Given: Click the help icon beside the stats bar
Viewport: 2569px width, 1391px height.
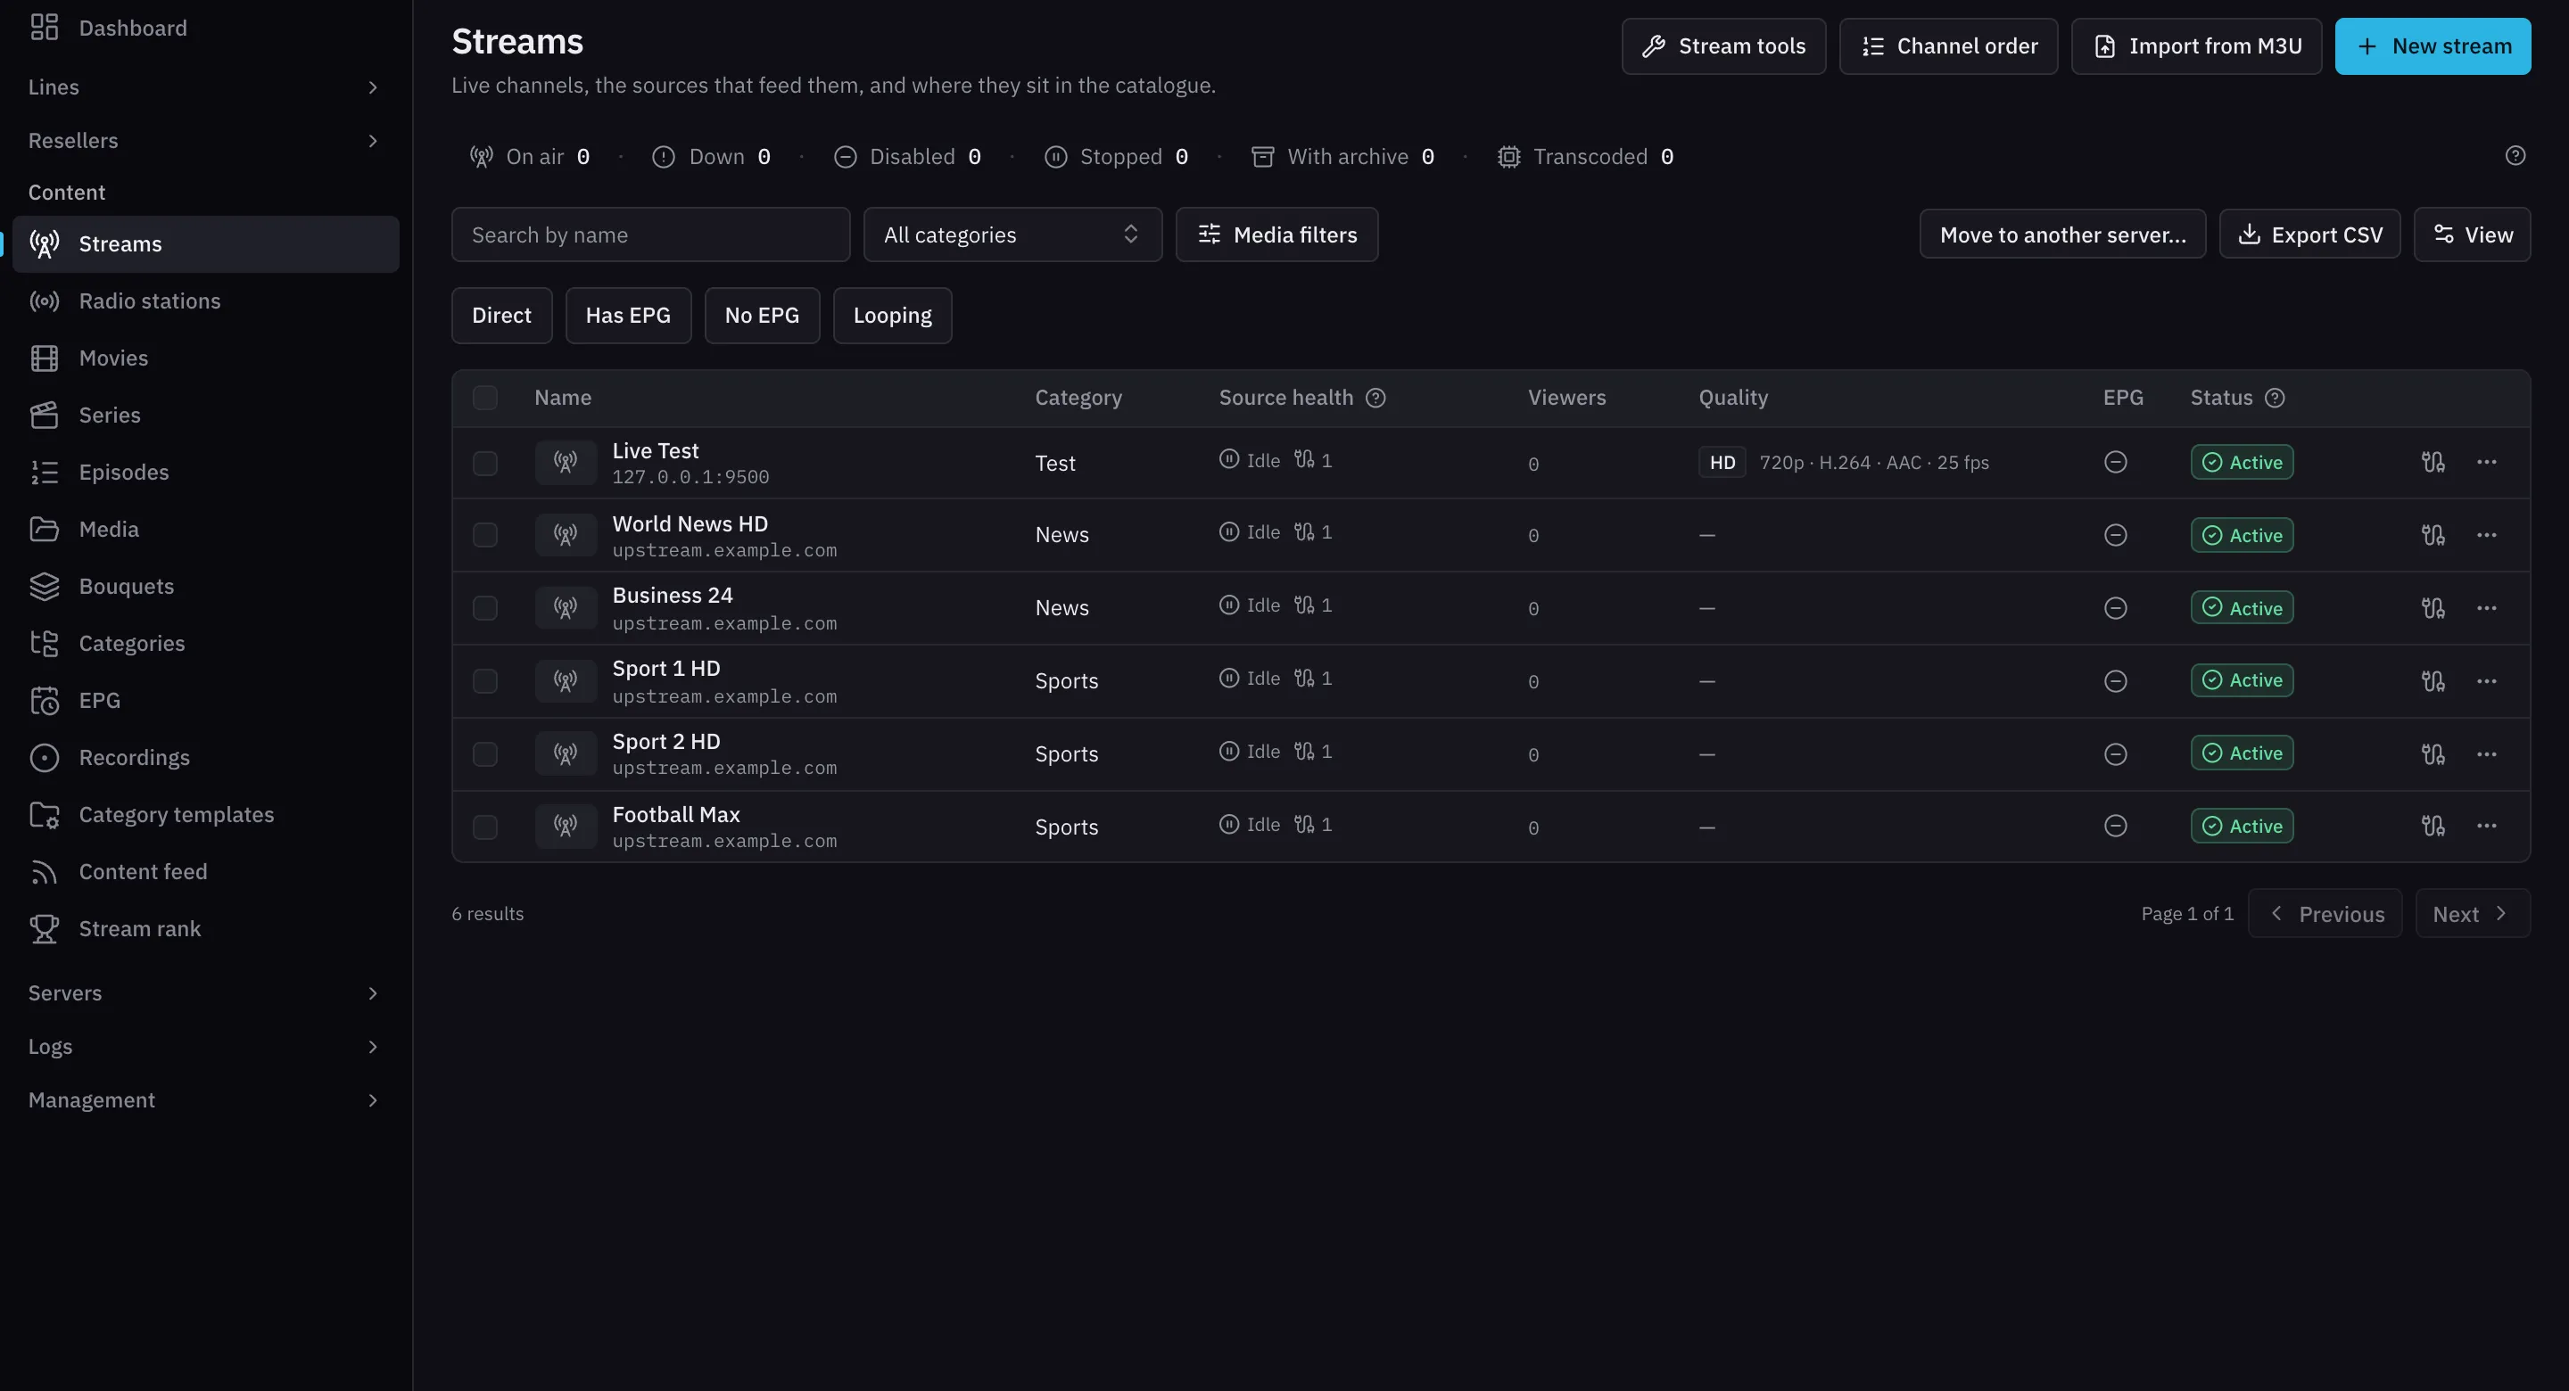Looking at the screenshot, I should coord(2515,155).
